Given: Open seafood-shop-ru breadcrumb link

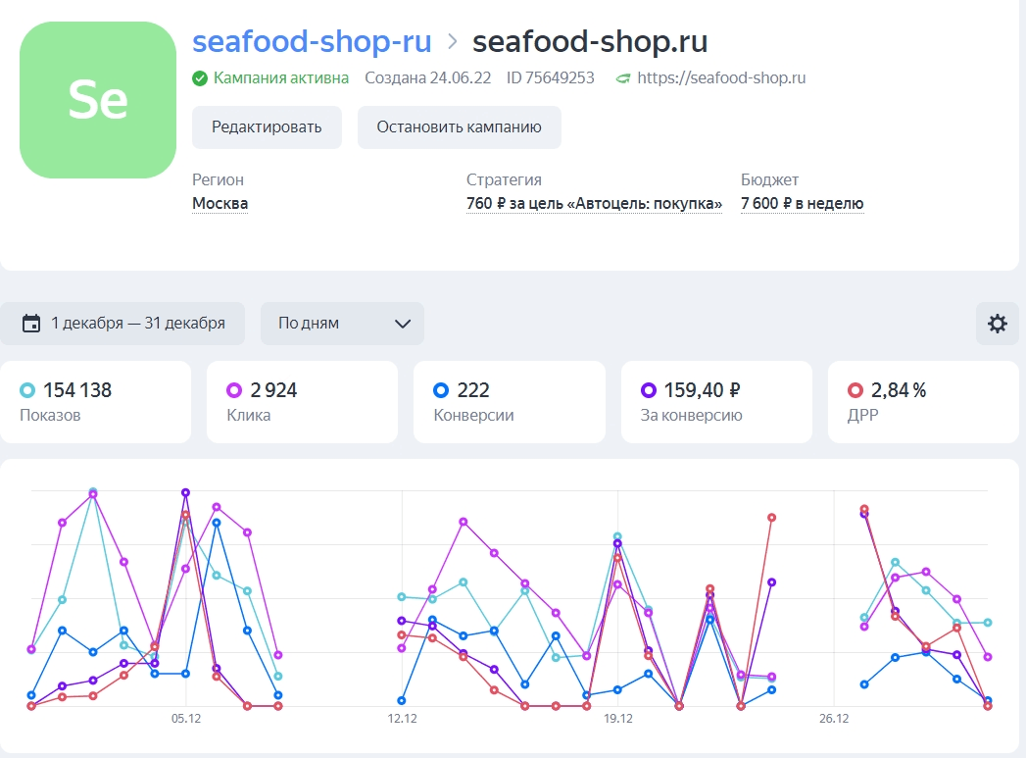Looking at the screenshot, I should (x=312, y=42).
